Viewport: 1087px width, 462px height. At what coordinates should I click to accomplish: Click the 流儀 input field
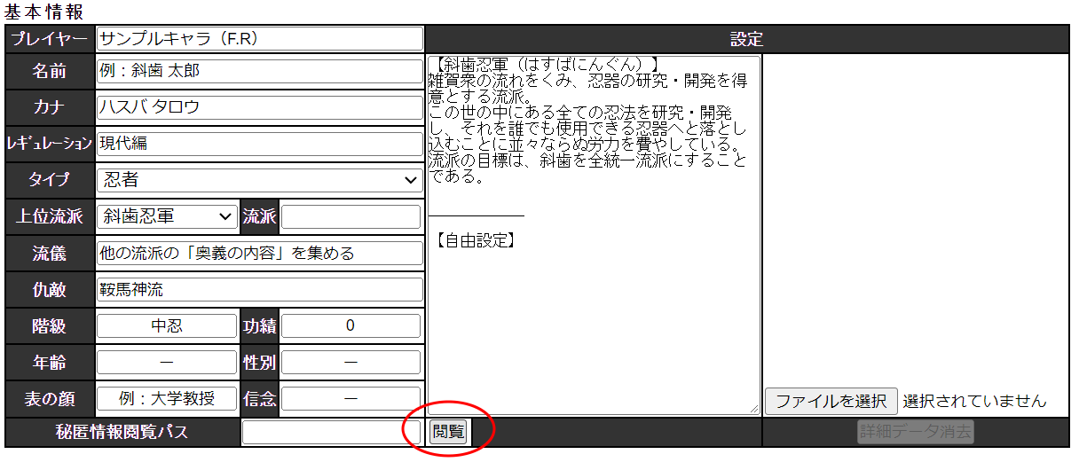point(259,253)
